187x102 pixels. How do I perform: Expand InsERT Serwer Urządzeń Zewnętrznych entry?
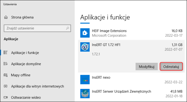pos(131,94)
